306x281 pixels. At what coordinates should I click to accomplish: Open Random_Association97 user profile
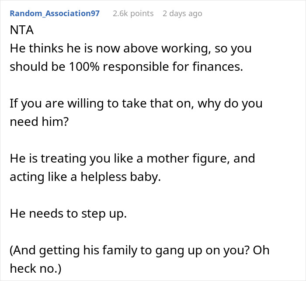point(55,14)
